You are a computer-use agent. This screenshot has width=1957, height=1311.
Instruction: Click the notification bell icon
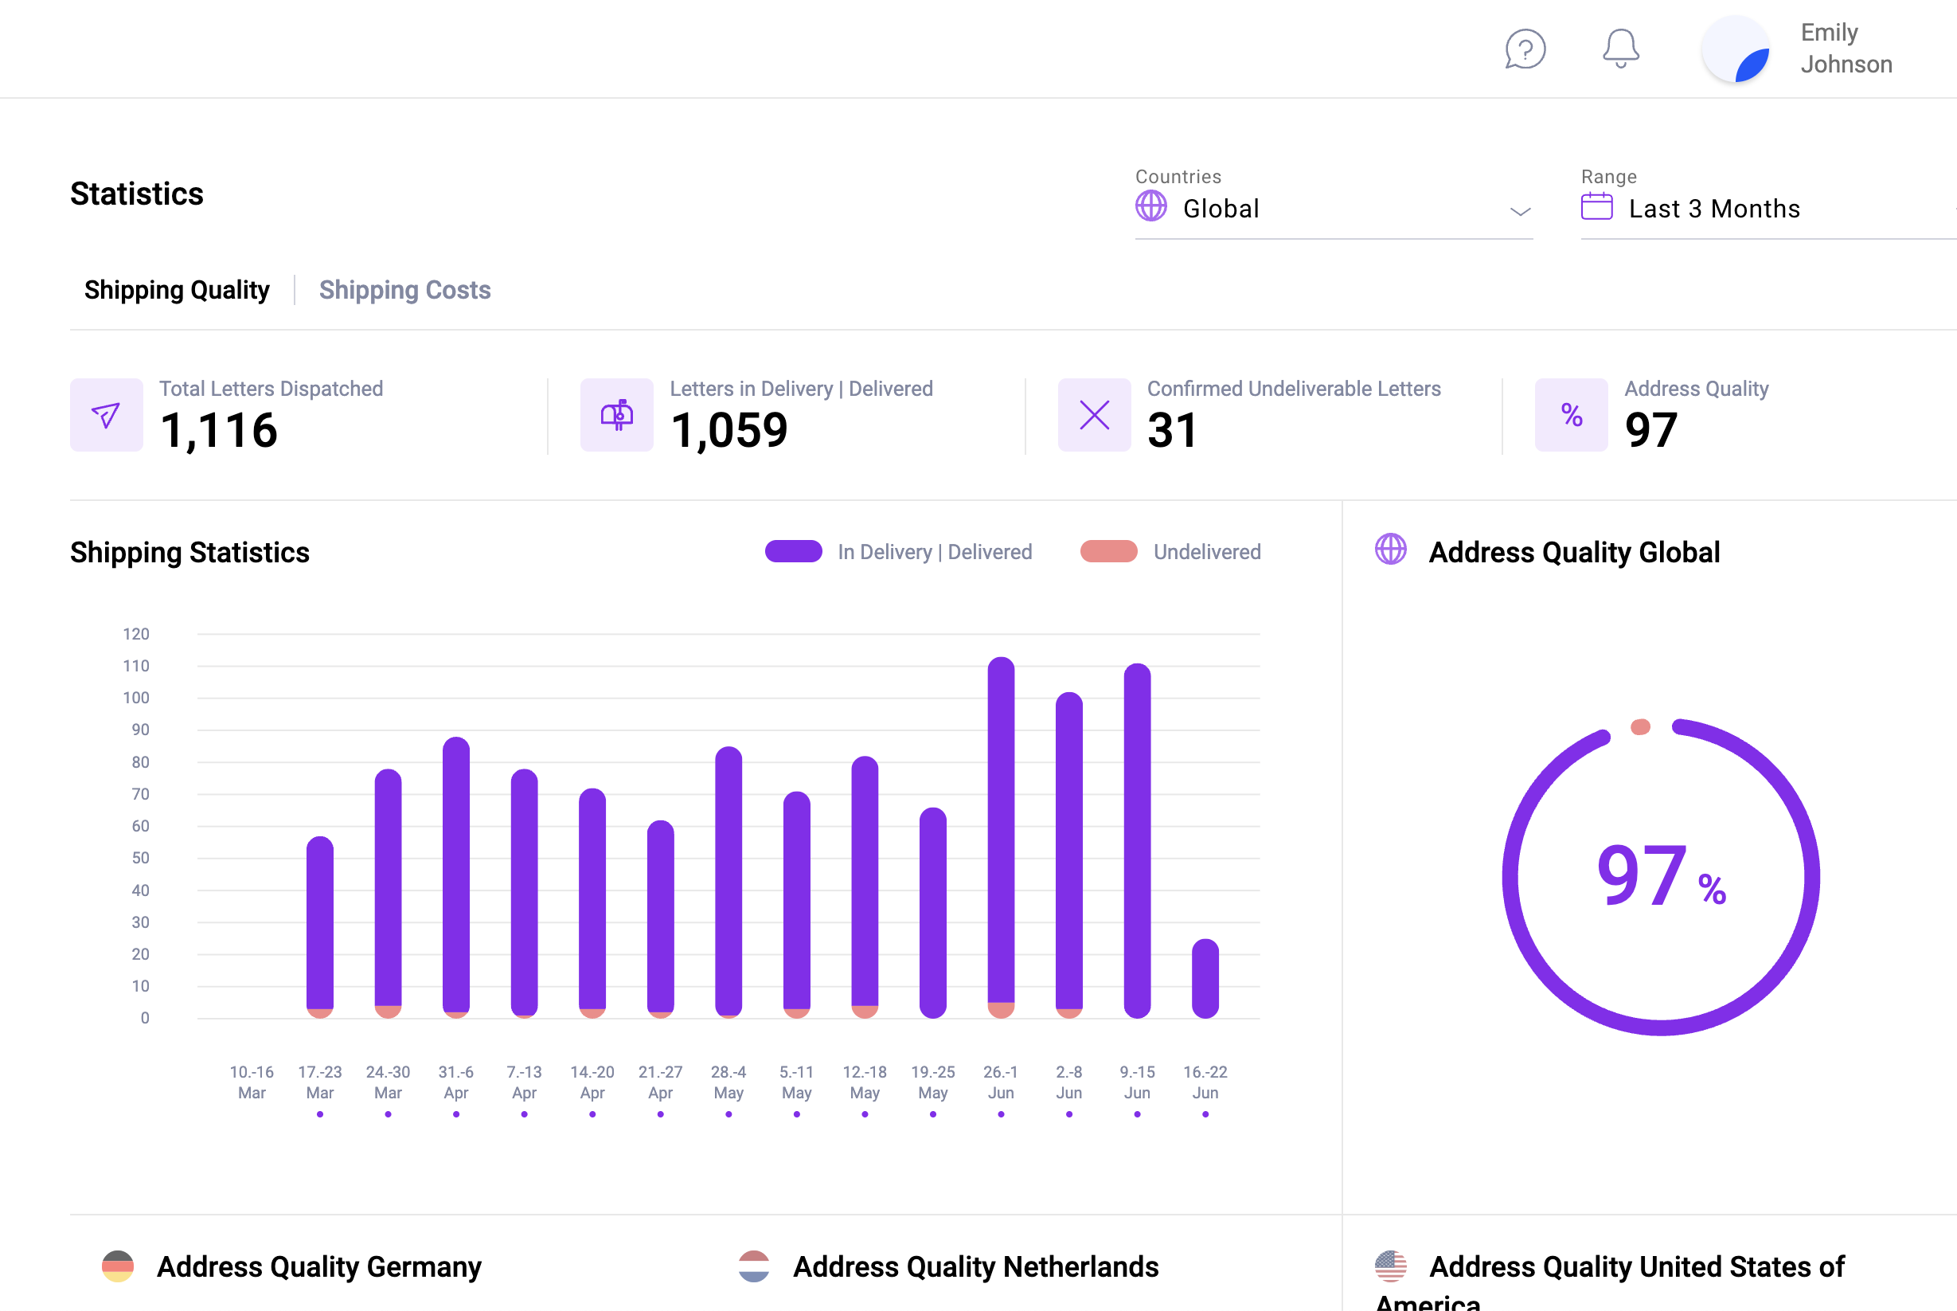(x=1619, y=49)
